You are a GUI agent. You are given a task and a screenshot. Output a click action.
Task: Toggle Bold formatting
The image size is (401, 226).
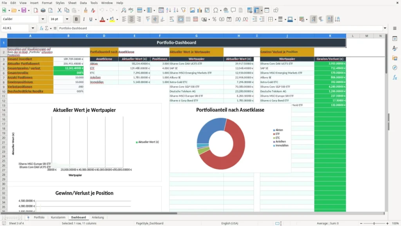pyautogui.click(x=76, y=19)
